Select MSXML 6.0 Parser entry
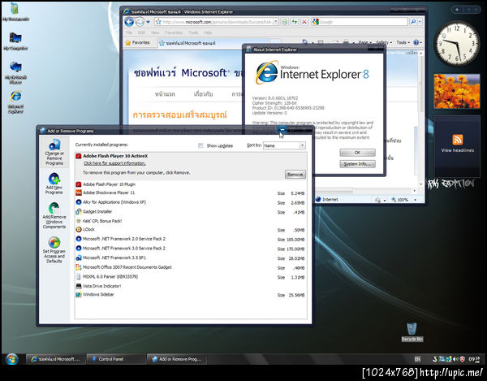 pos(191,276)
